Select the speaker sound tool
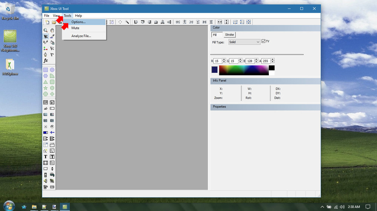The image size is (377, 211). click(x=46, y=181)
